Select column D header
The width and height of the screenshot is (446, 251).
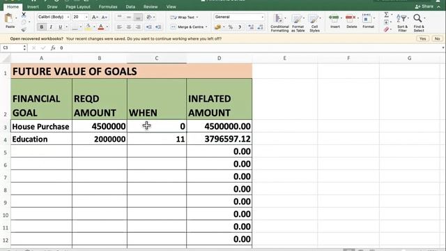tap(219, 58)
